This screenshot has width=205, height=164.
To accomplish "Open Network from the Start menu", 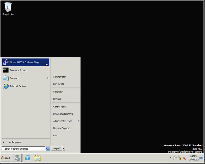I will tap(57, 99).
